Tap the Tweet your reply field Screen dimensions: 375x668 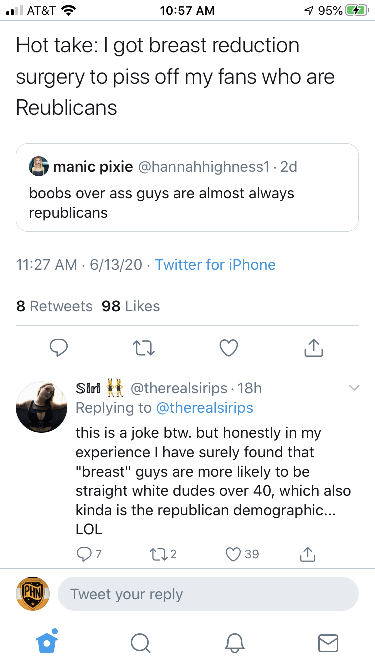208,594
